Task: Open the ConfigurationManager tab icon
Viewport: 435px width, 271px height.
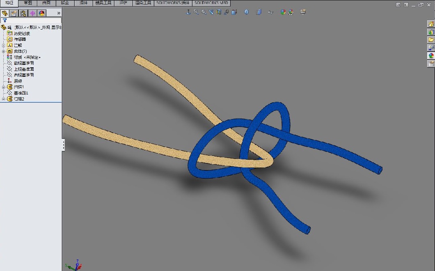Action: (x=23, y=13)
